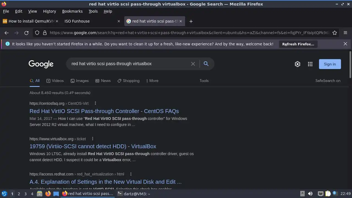The height and width of the screenshot is (198, 352).
Task: Close the ISO Funhouse tab
Action: [119, 21]
